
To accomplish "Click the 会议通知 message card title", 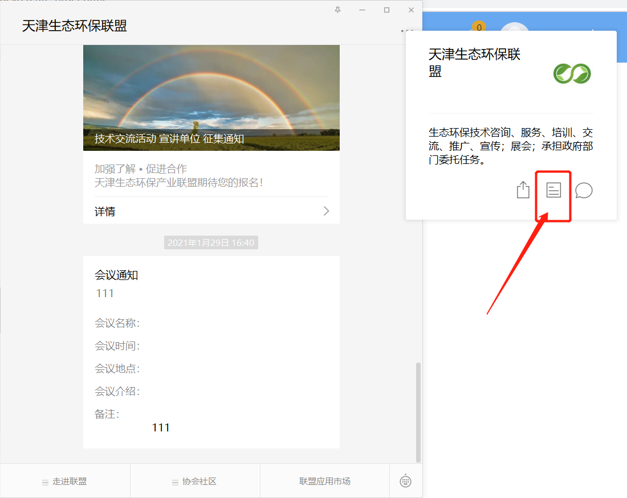I will point(116,275).
